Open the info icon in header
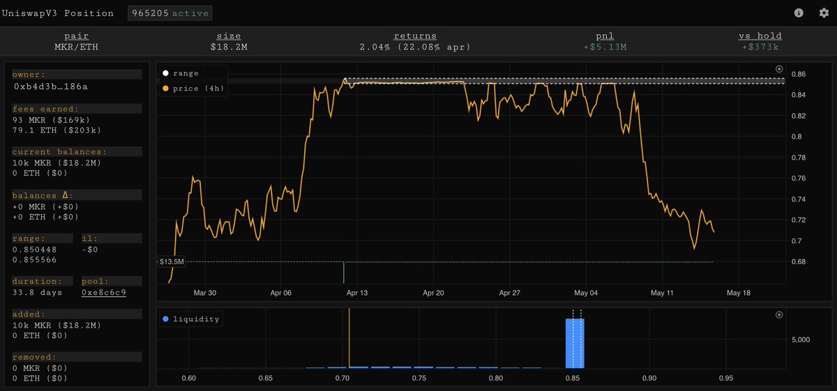 point(799,13)
